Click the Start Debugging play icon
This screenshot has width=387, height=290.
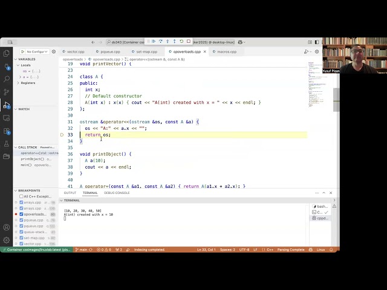click(22, 52)
